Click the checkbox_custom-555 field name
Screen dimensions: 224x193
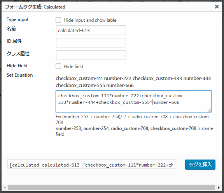click(x=80, y=86)
